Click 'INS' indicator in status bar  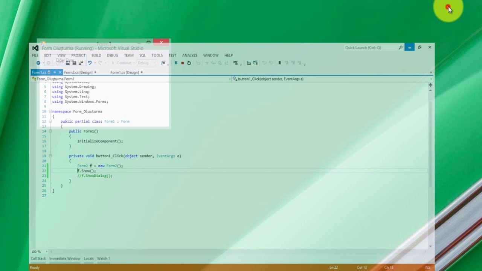point(427,268)
